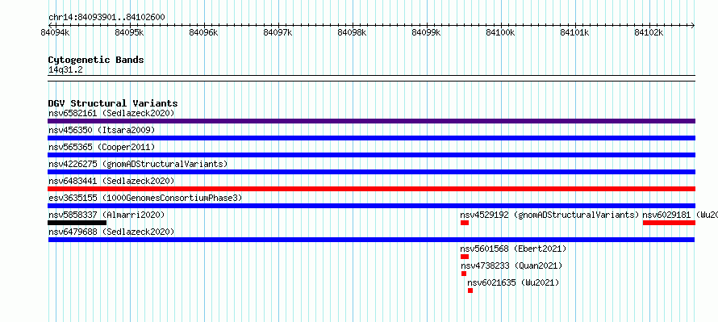Click the 84095k ruler label
Viewport: 718px width, 322px height.
pos(130,33)
